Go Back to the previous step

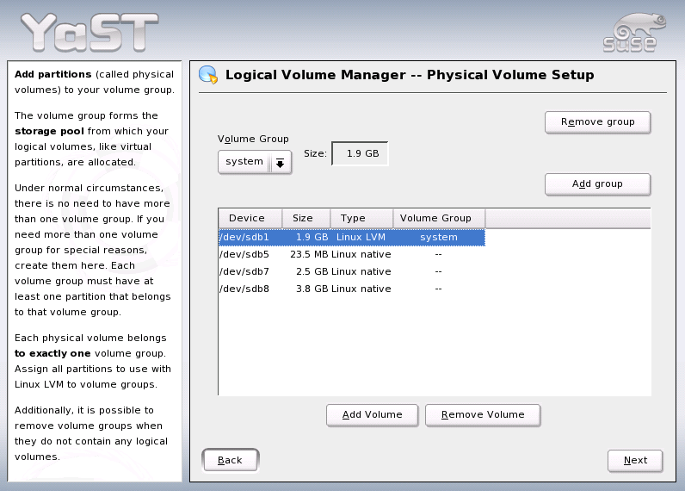click(231, 460)
